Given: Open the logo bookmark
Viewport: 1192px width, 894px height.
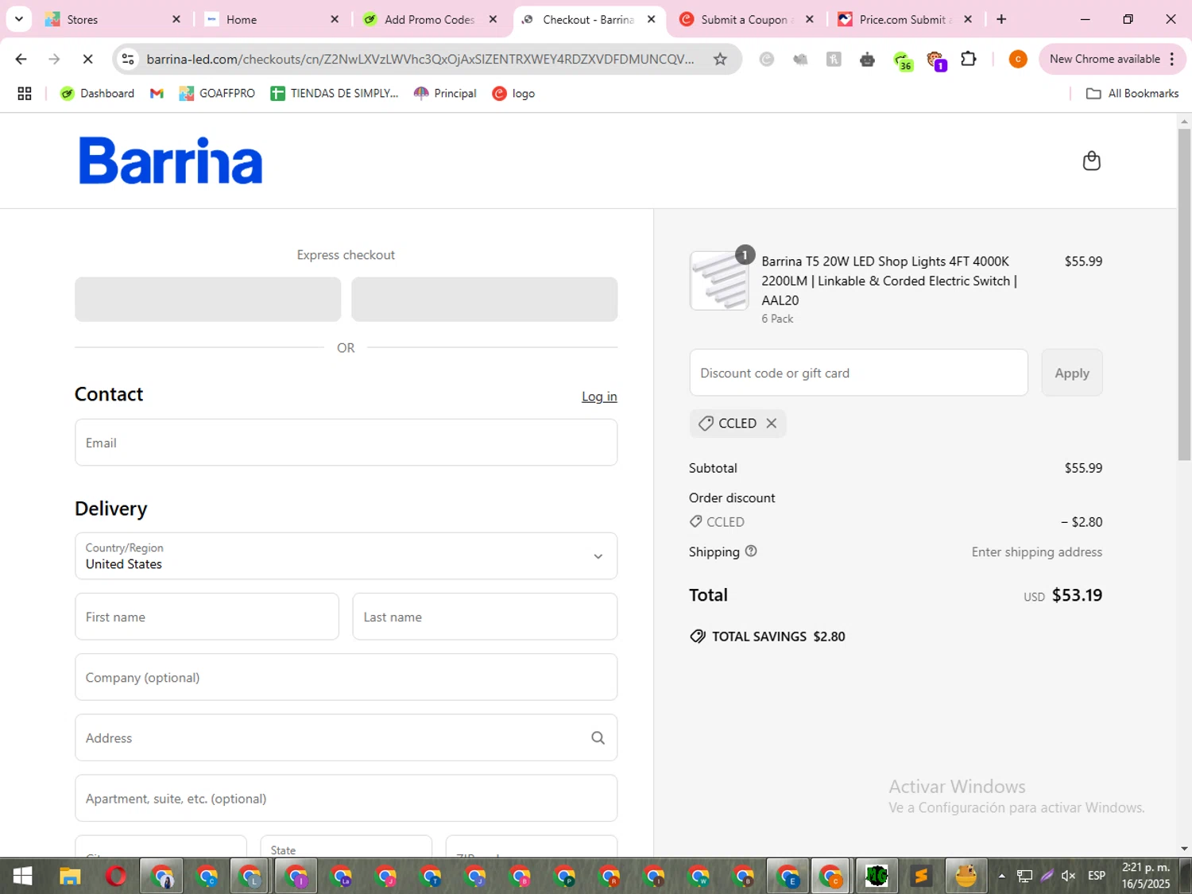Looking at the screenshot, I should click(x=513, y=94).
